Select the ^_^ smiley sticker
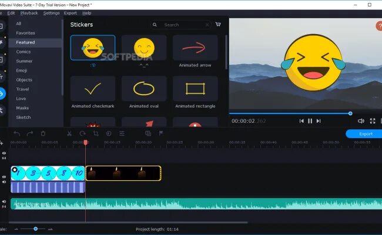 tap(144, 48)
